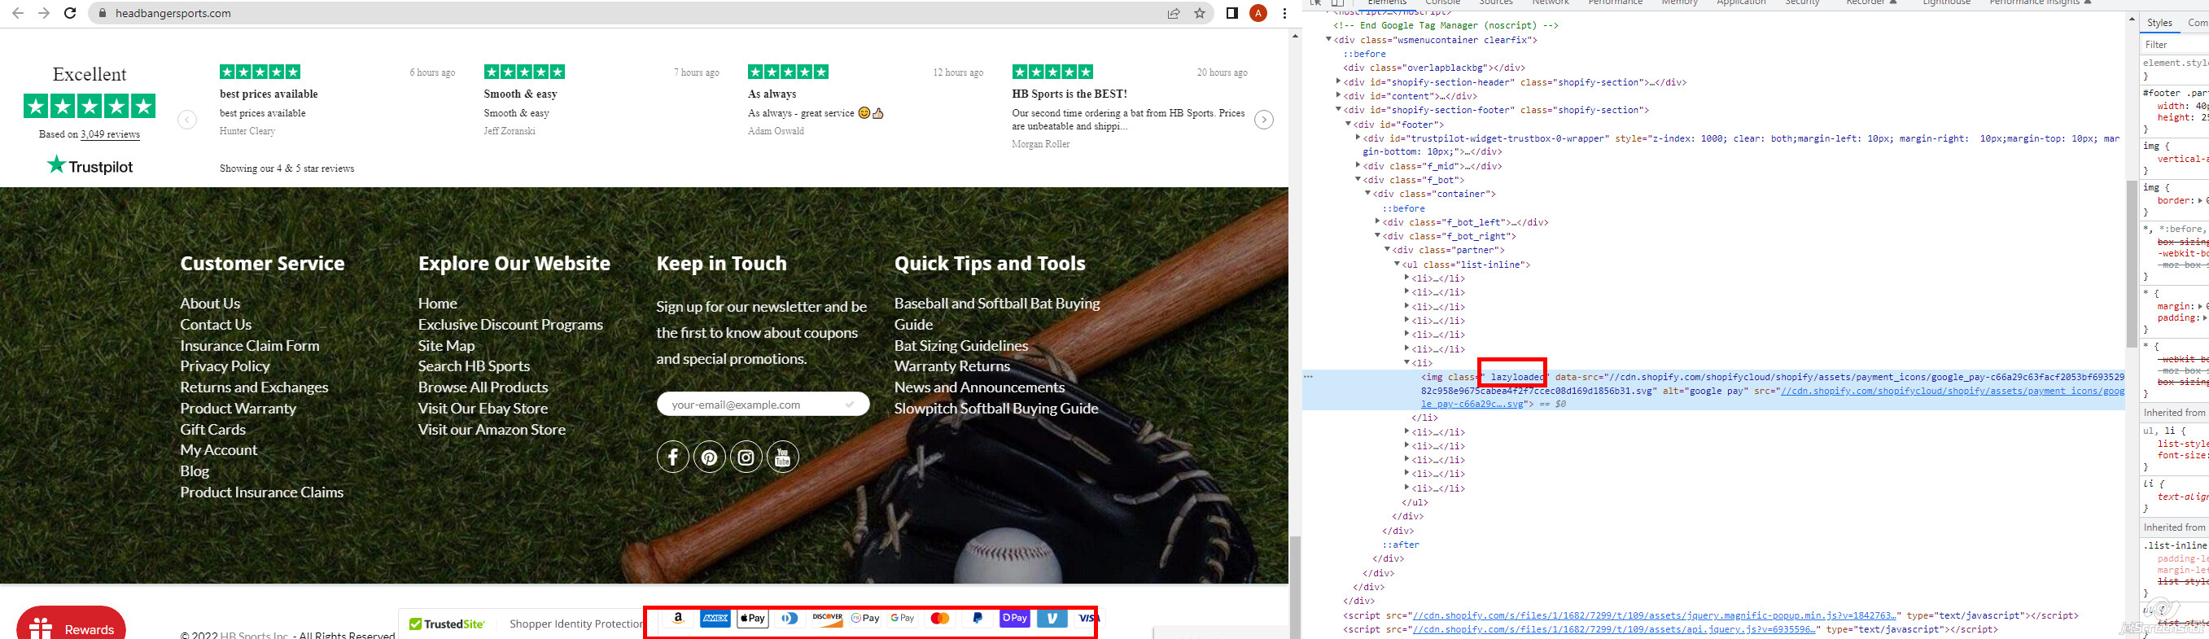The width and height of the screenshot is (2209, 639).
Task: Open the Instagram social icon
Action: coord(746,457)
